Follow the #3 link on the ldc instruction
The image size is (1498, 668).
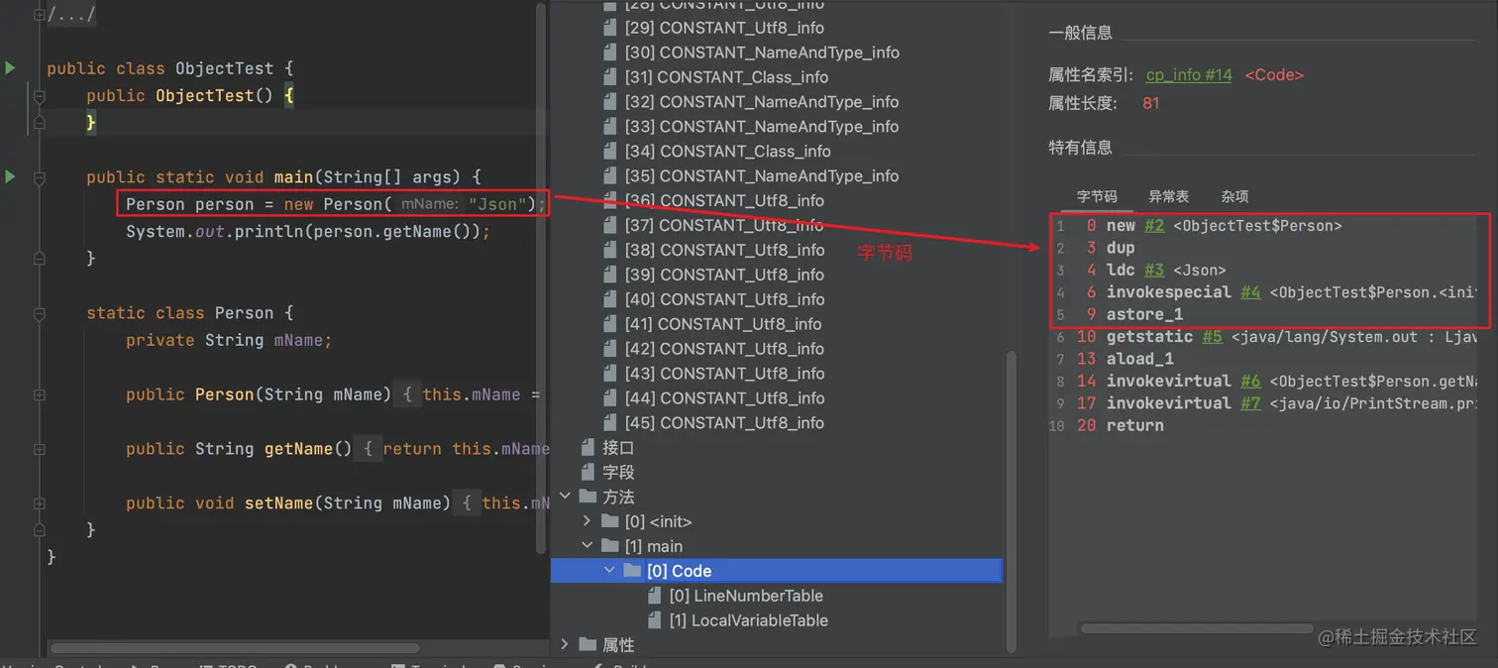1153,270
